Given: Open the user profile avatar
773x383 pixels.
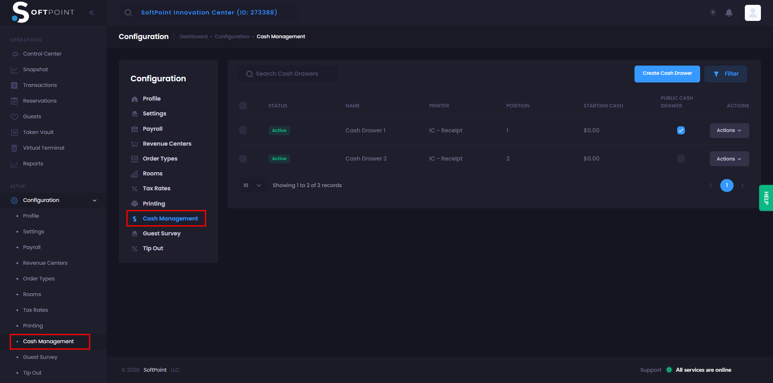Looking at the screenshot, I should [752, 13].
